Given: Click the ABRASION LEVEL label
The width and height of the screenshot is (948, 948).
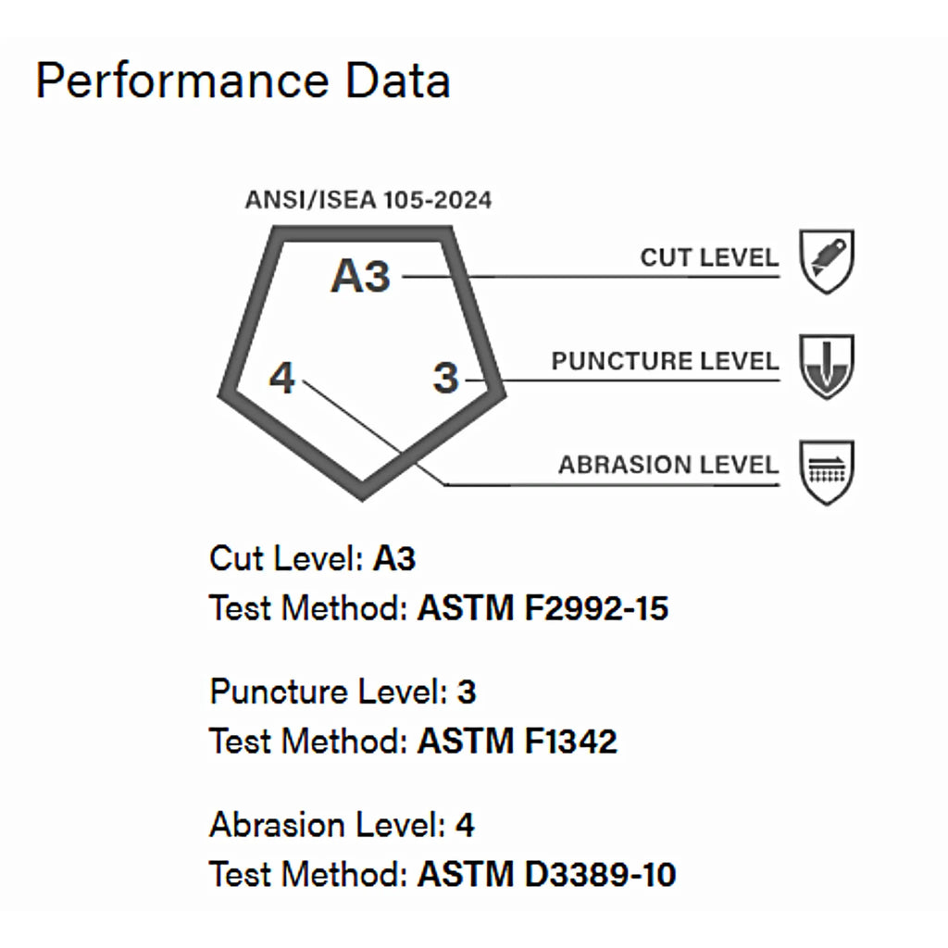Looking at the screenshot, I should (668, 465).
